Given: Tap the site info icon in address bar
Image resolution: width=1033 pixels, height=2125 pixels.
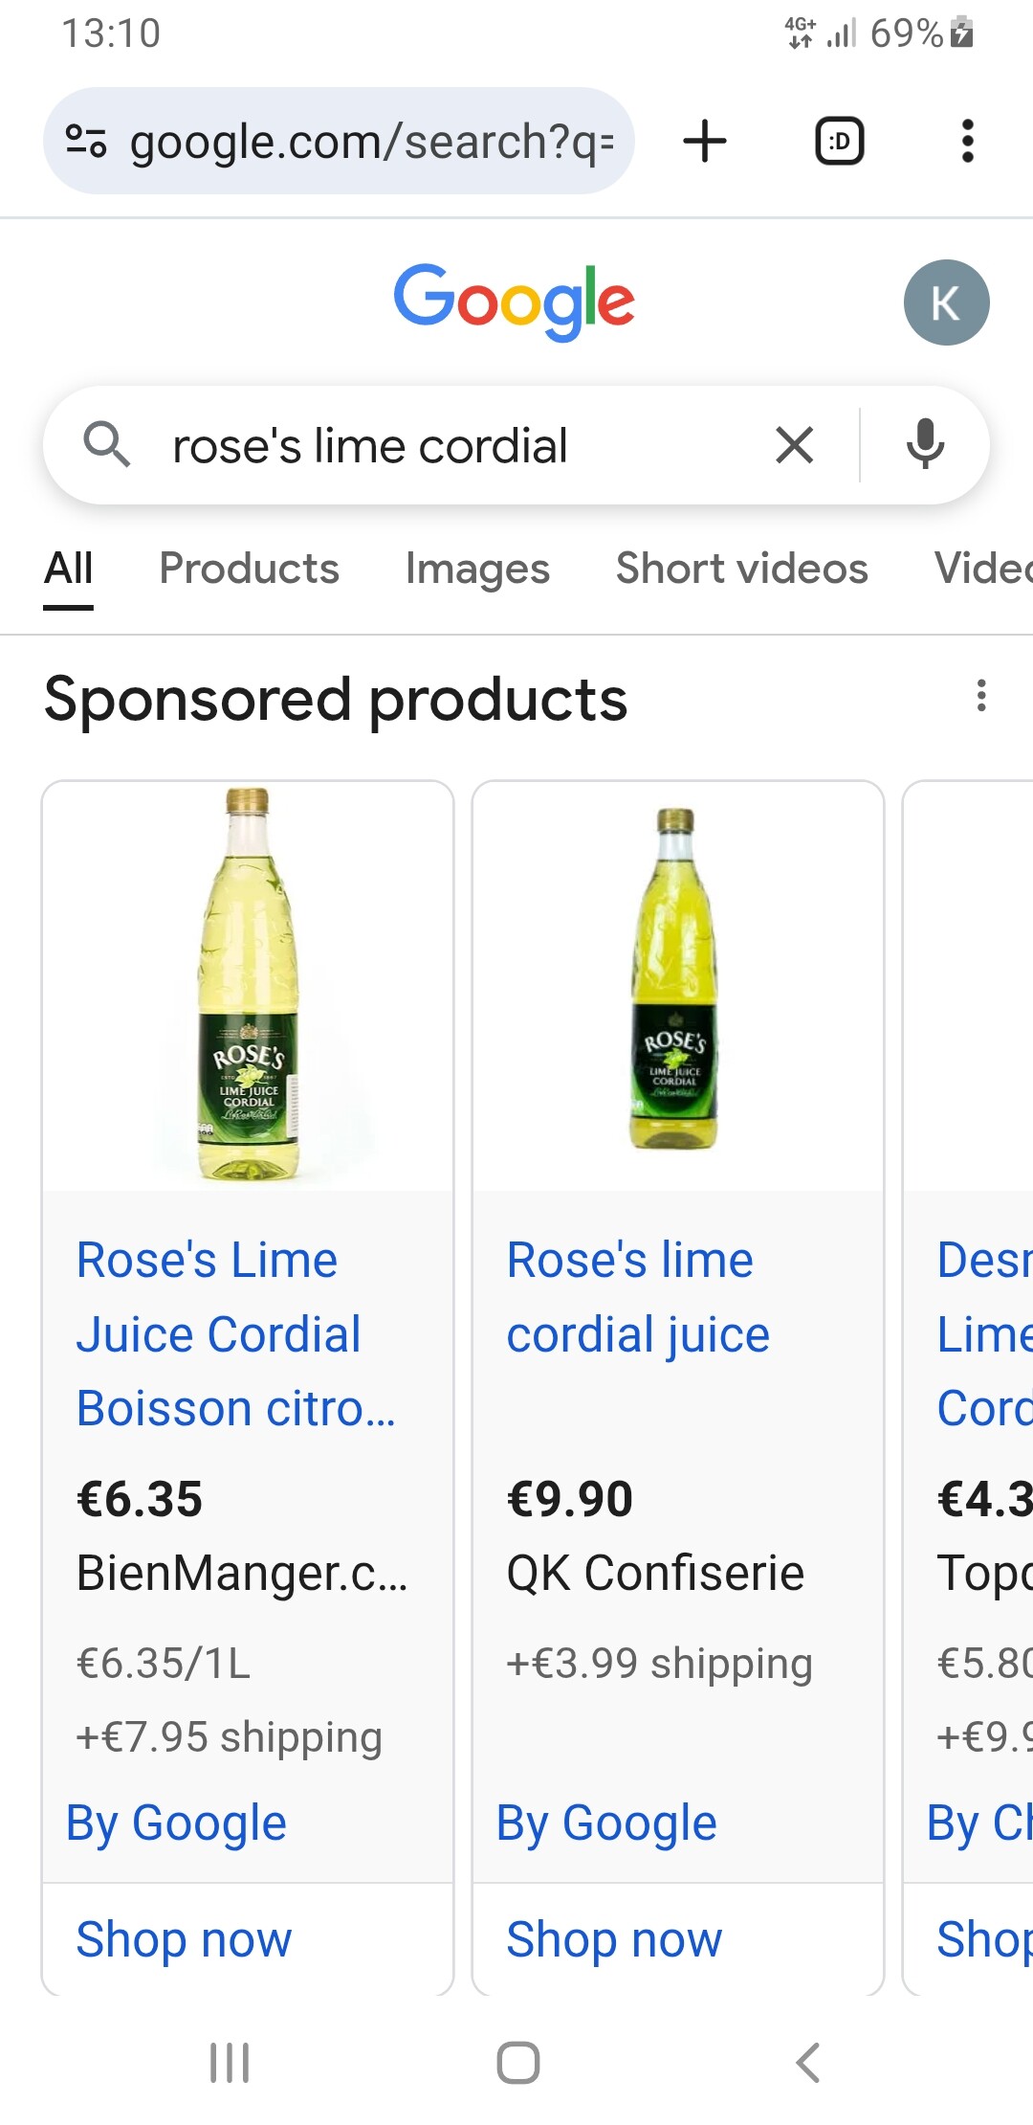Looking at the screenshot, I should tap(86, 142).
